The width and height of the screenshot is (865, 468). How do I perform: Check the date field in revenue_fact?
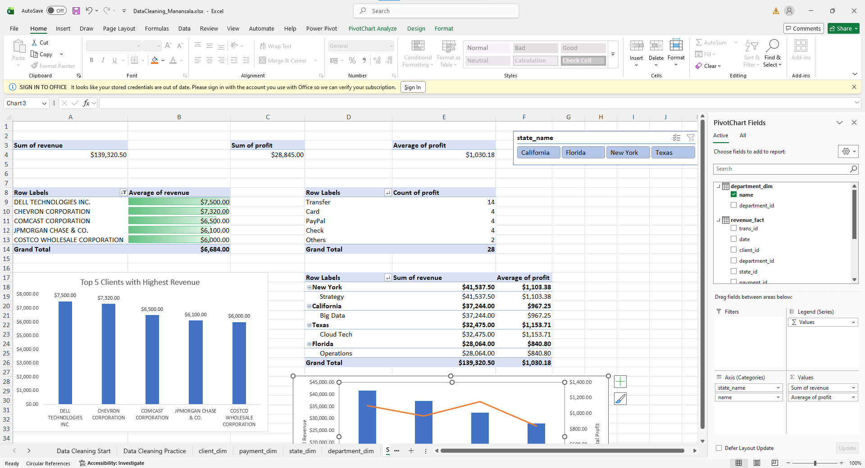(734, 239)
